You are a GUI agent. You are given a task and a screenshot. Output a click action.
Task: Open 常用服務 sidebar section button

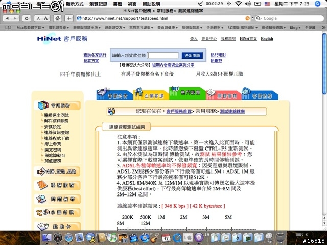pos(57,106)
